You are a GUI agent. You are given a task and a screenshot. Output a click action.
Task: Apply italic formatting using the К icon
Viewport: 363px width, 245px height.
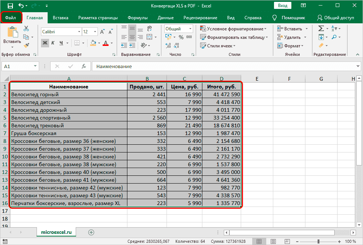53,43
